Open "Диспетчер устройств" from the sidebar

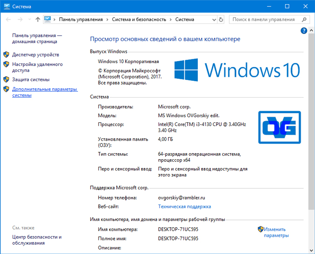click(35, 55)
